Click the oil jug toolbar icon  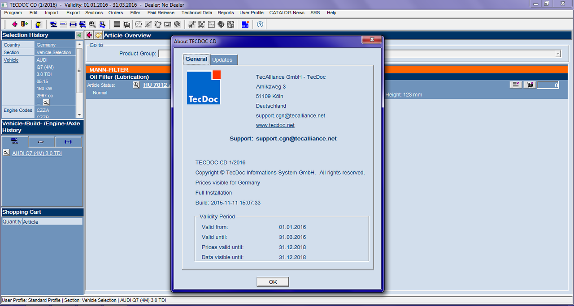click(x=158, y=24)
